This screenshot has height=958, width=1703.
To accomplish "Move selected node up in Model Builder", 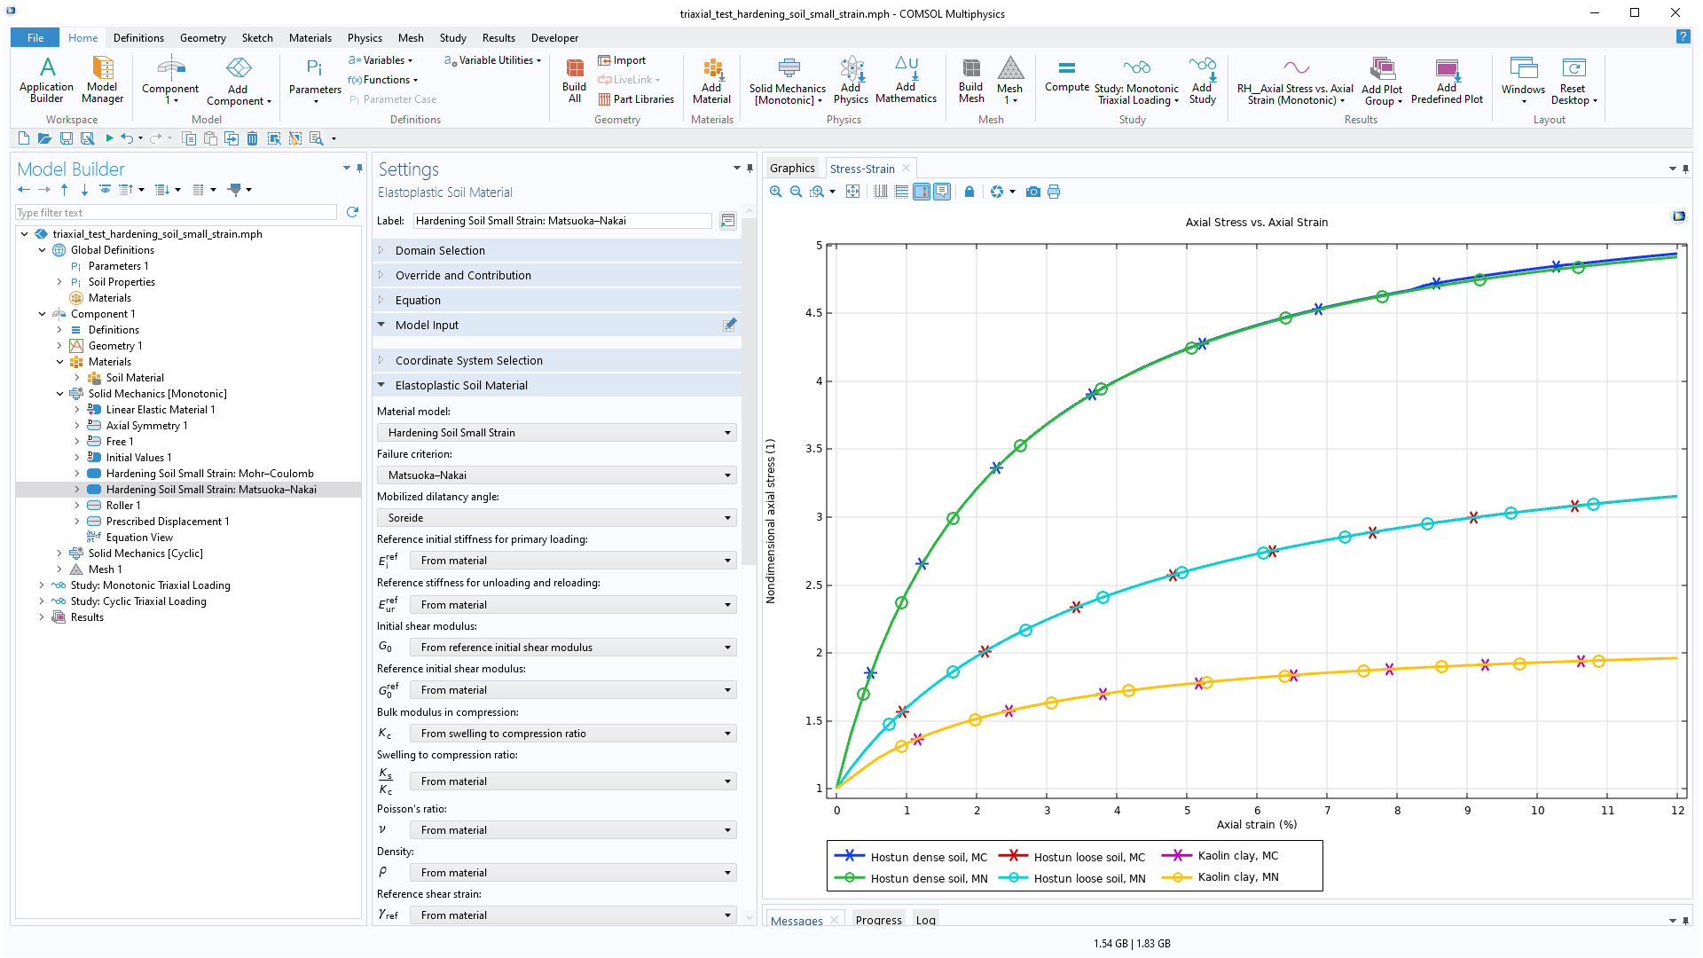I will coord(64,189).
